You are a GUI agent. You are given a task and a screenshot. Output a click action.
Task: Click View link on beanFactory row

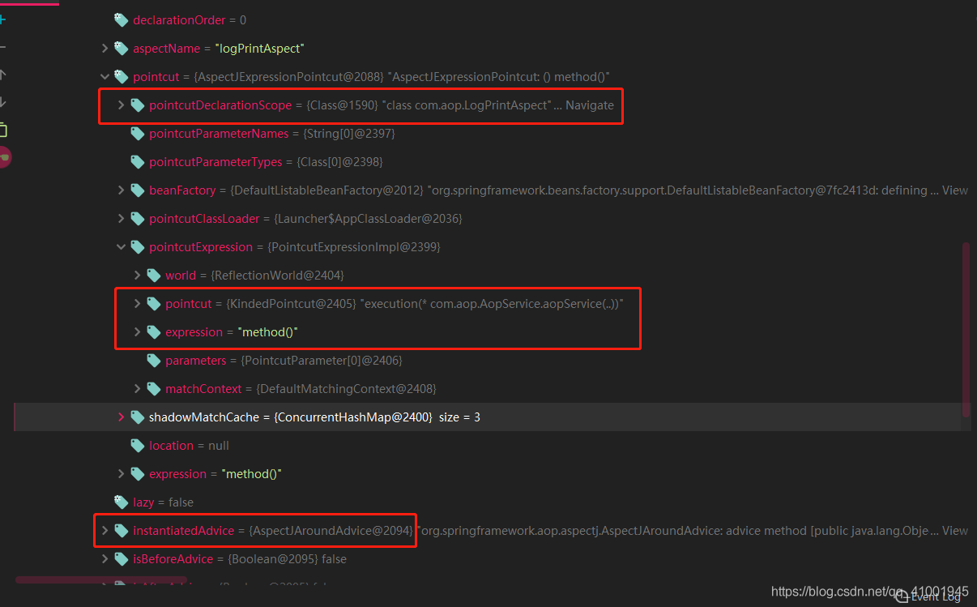[x=955, y=190]
